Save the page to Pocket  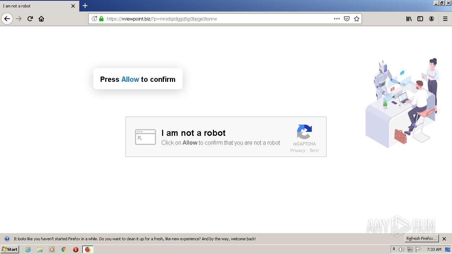[347, 19]
